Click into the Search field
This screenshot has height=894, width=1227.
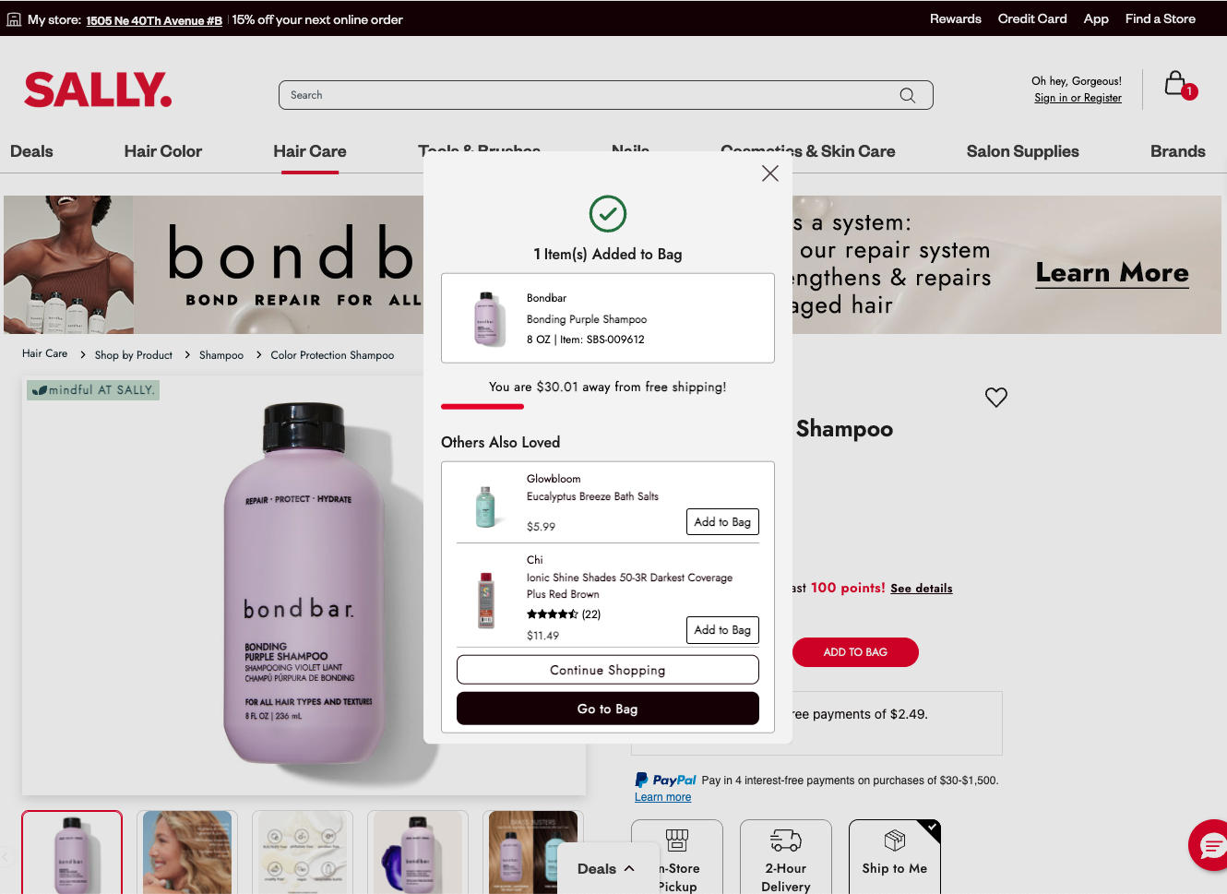590,95
